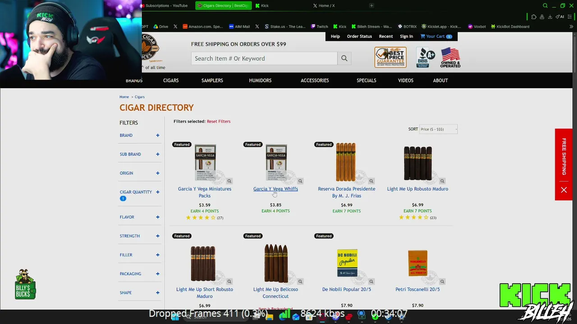Screen dimensions: 577x324
Task: Click the Best Price Guarantee badge
Action: [390, 58]
